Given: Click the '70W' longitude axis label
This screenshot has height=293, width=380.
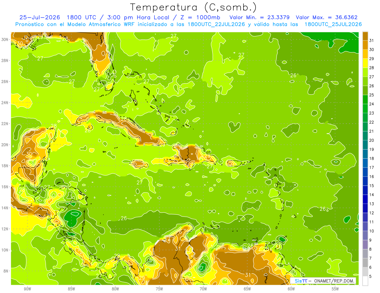Looking at the screenshot, I should coord(203,289).
